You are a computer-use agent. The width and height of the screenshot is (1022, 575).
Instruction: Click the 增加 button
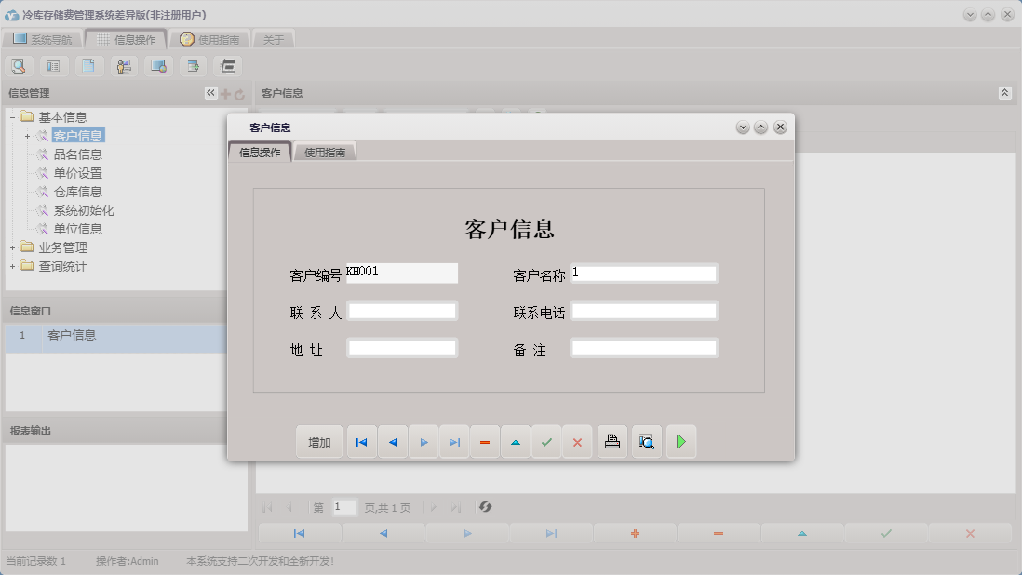tap(318, 441)
